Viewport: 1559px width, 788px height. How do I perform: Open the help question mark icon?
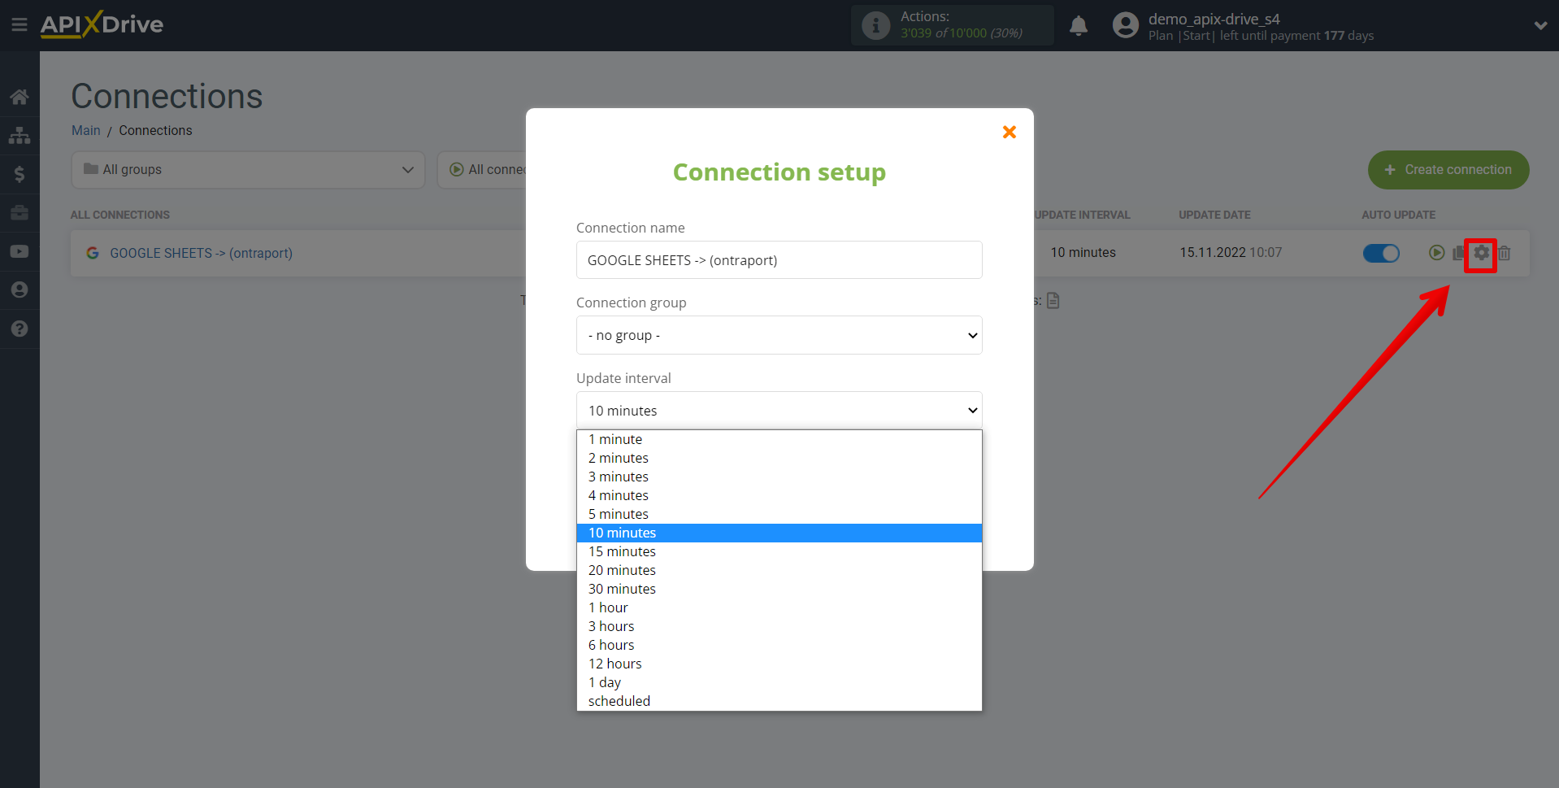click(x=20, y=329)
